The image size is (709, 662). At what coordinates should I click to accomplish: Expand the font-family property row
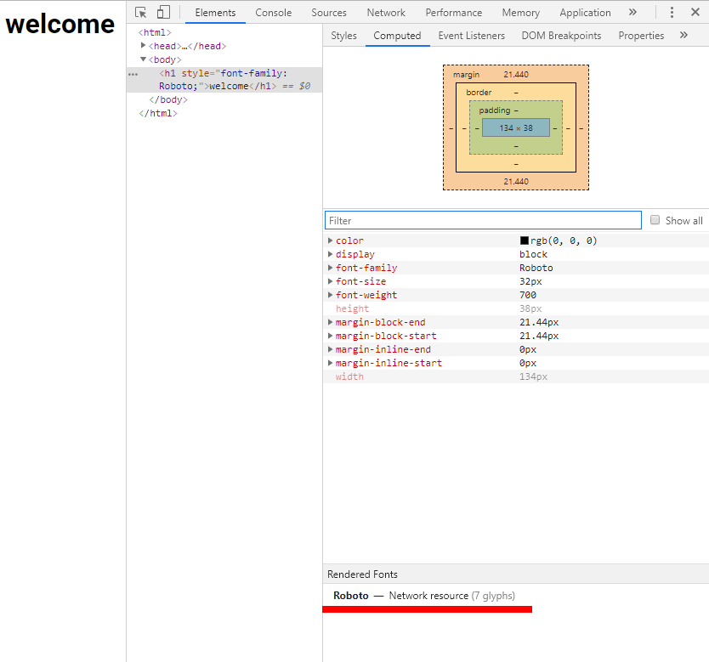(331, 268)
